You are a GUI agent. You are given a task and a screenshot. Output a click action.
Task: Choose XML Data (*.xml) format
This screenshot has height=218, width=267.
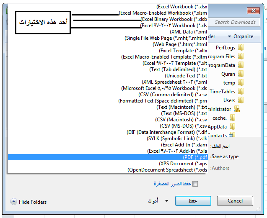pos(108,32)
